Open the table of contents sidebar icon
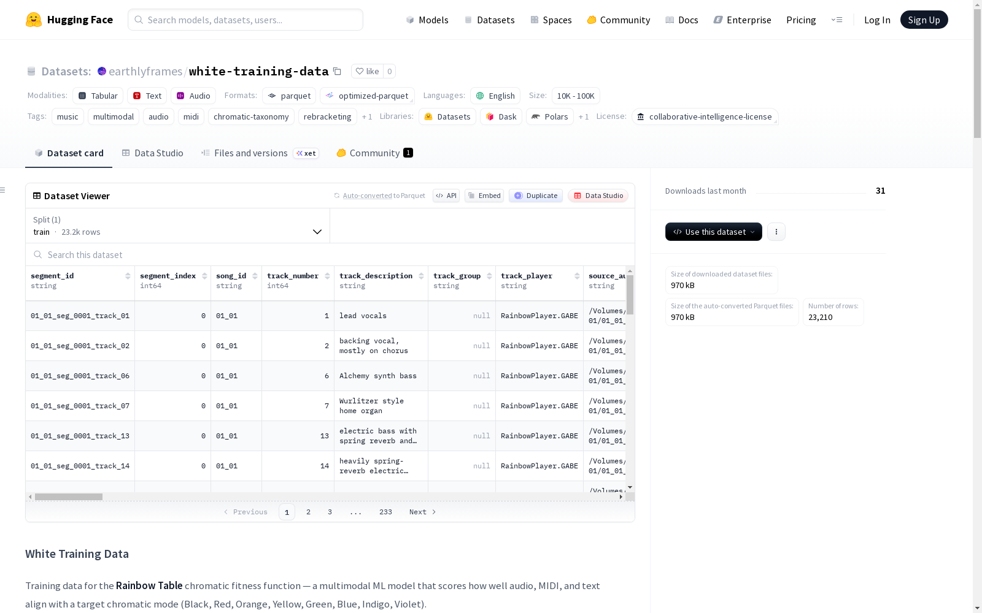 [x=2, y=190]
